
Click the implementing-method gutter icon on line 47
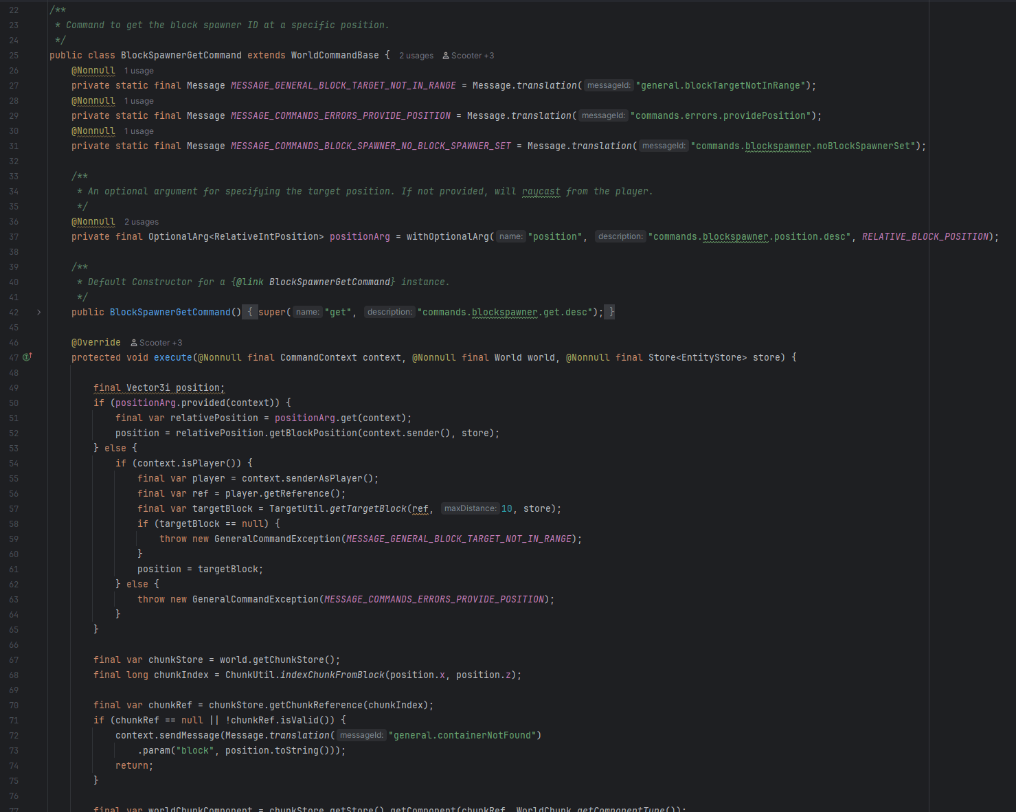[x=26, y=357]
